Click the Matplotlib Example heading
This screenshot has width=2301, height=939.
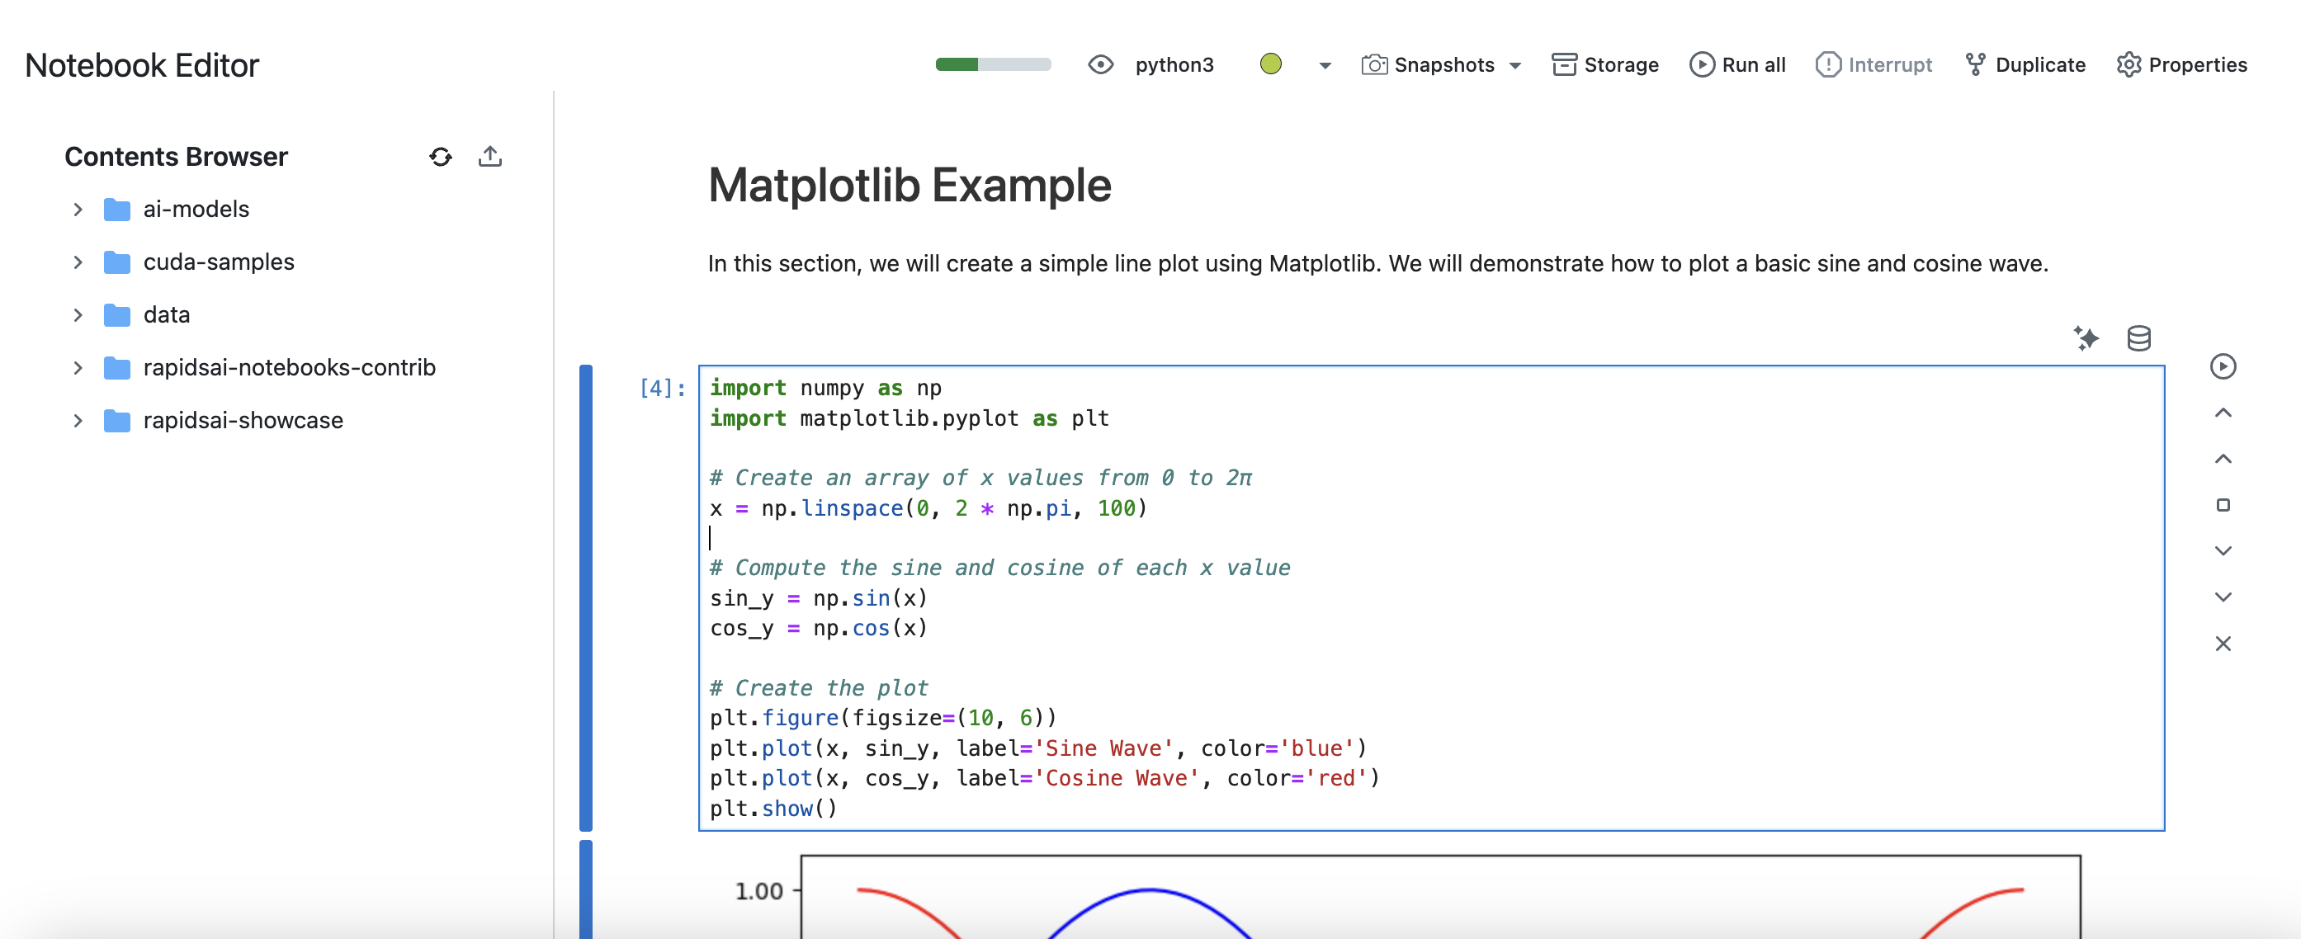coord(910,185)
